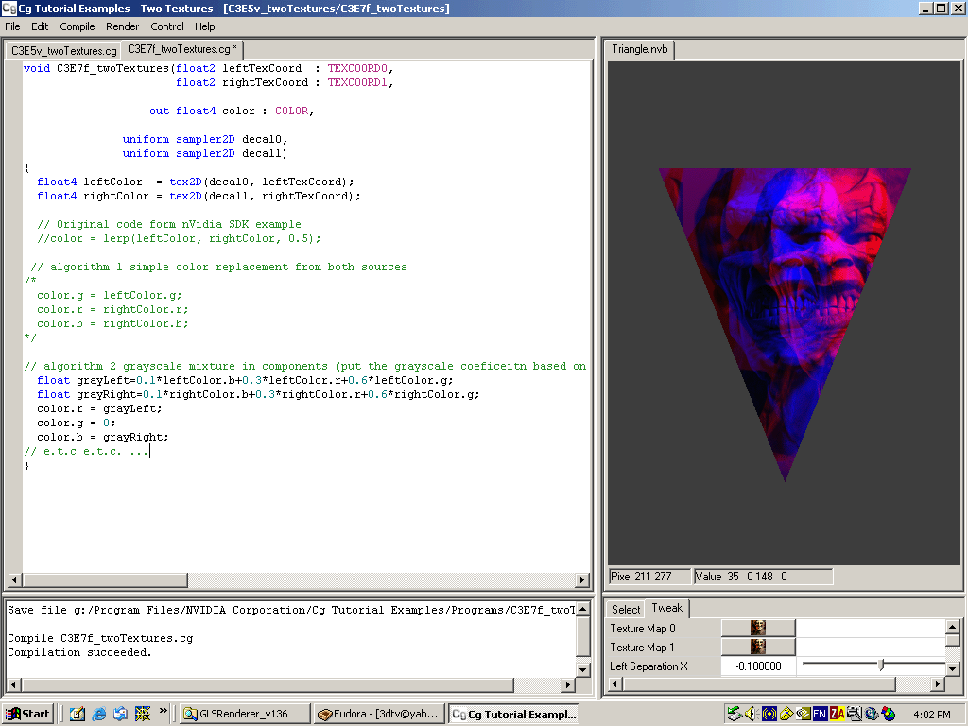The image size is (968, 726).
Task: Click the 'Compile C3E7f_twoTextures.cg' log line
Action: 100,638
